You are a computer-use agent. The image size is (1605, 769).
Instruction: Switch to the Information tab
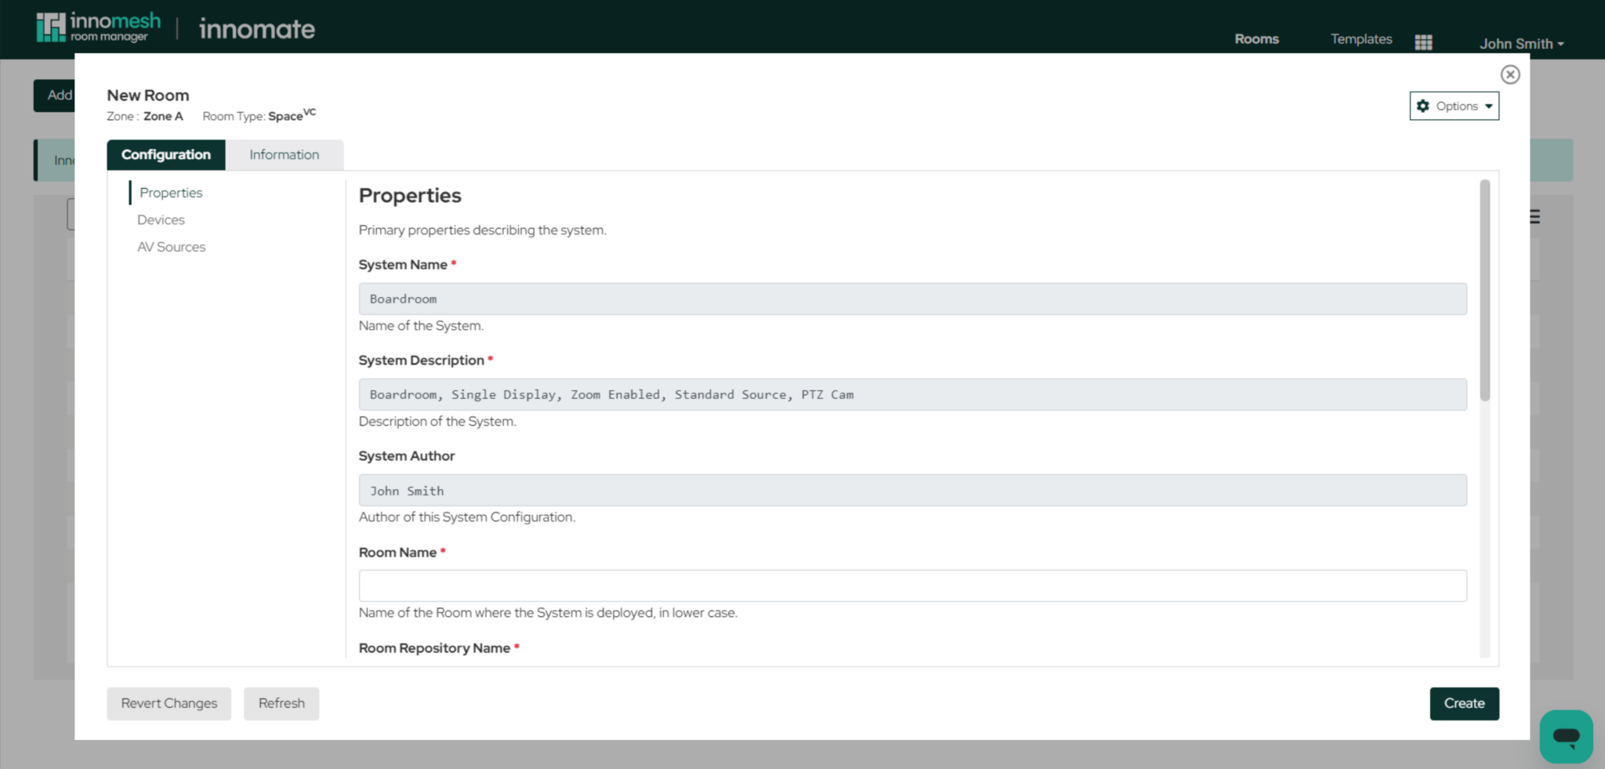click(284, 154)
